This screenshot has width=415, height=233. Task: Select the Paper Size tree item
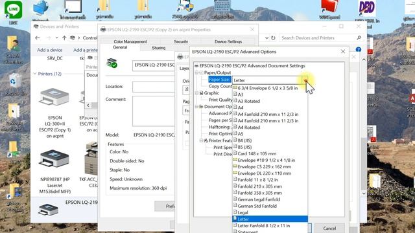tap(220, 80)
